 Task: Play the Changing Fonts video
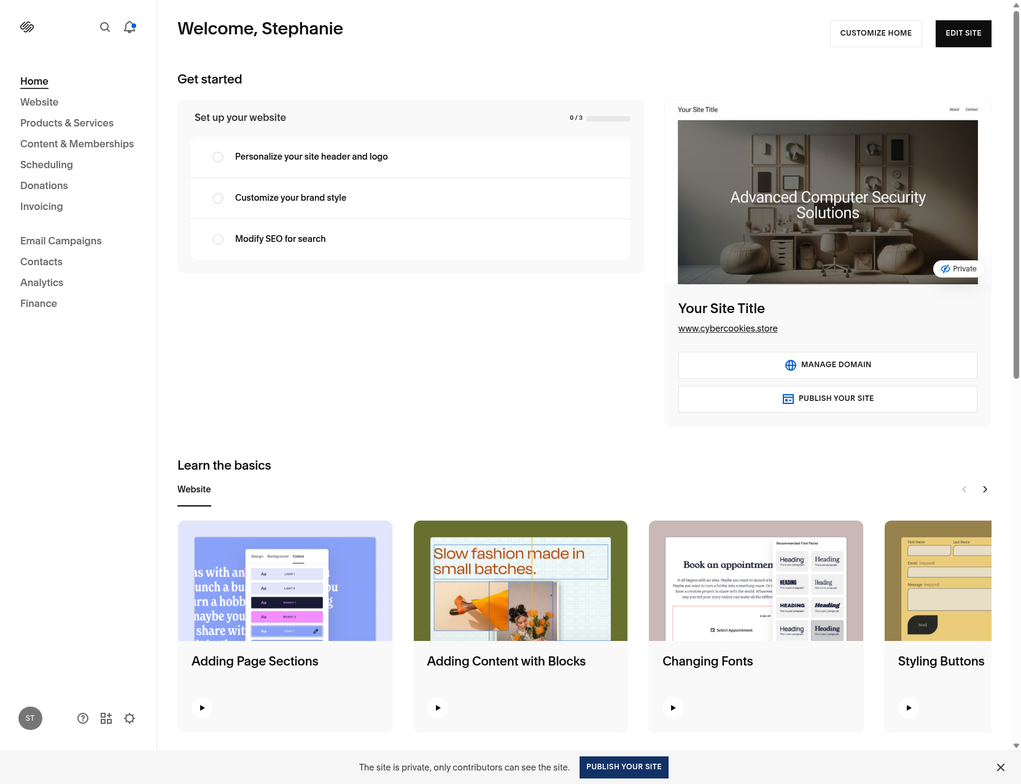click(x=672, y=707)
